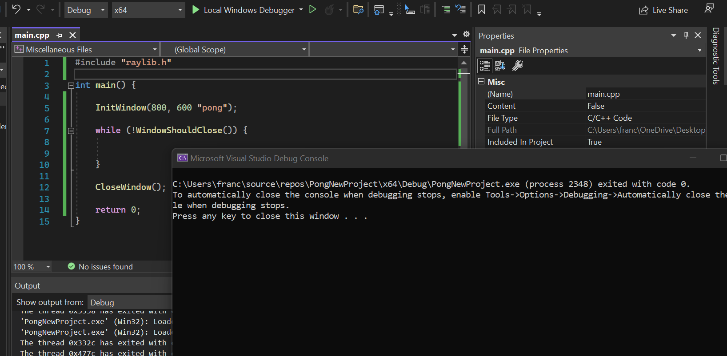This screenshot has width=727, height=356.
Task: Collapse the int main() code block
Action: tap(71, 85)
